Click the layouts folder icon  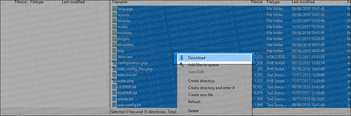[114, 15]
